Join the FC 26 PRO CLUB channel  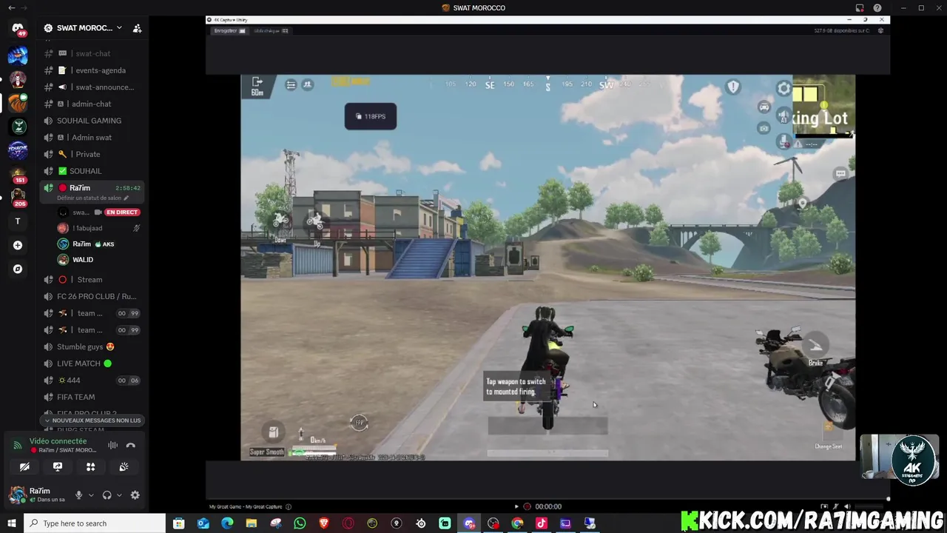point(93,296)
